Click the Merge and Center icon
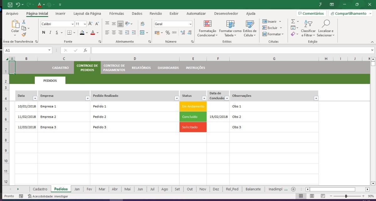Image resolution: width=376 pixels, height=201 pixels. click(142, 33)
